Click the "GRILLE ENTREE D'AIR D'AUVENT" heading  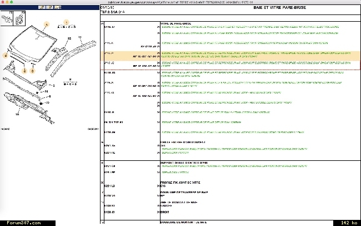(183, 142)
